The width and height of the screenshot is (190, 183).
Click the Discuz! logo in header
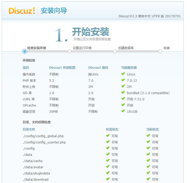(22, 11)
